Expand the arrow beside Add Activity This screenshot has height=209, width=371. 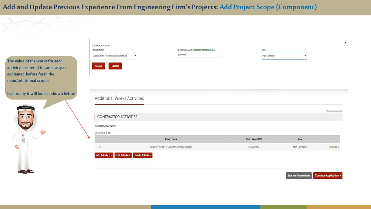pyautogui.click(x=111, y=155)
